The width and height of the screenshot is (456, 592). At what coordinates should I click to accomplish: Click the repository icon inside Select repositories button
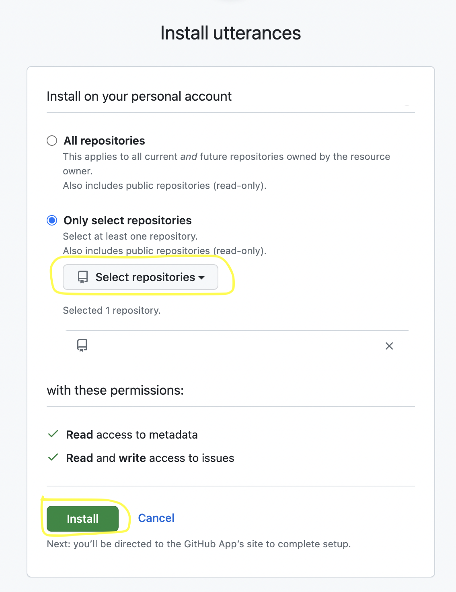(x=83, y=277)
